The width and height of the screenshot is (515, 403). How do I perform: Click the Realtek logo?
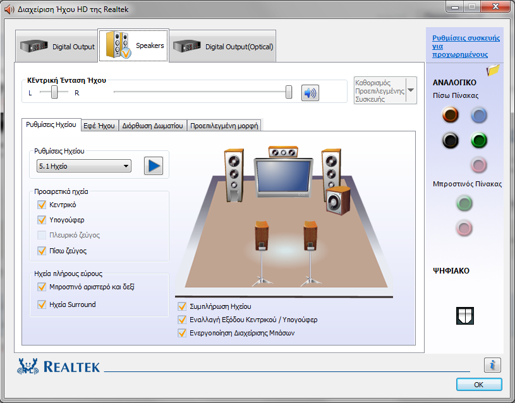click(x=58, y=366)
